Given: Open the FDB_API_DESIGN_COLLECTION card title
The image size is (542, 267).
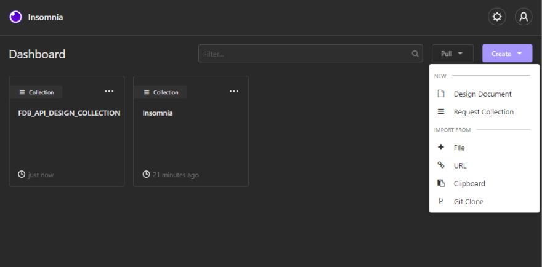Looking at the screenshot, I should tap(69, 113).
